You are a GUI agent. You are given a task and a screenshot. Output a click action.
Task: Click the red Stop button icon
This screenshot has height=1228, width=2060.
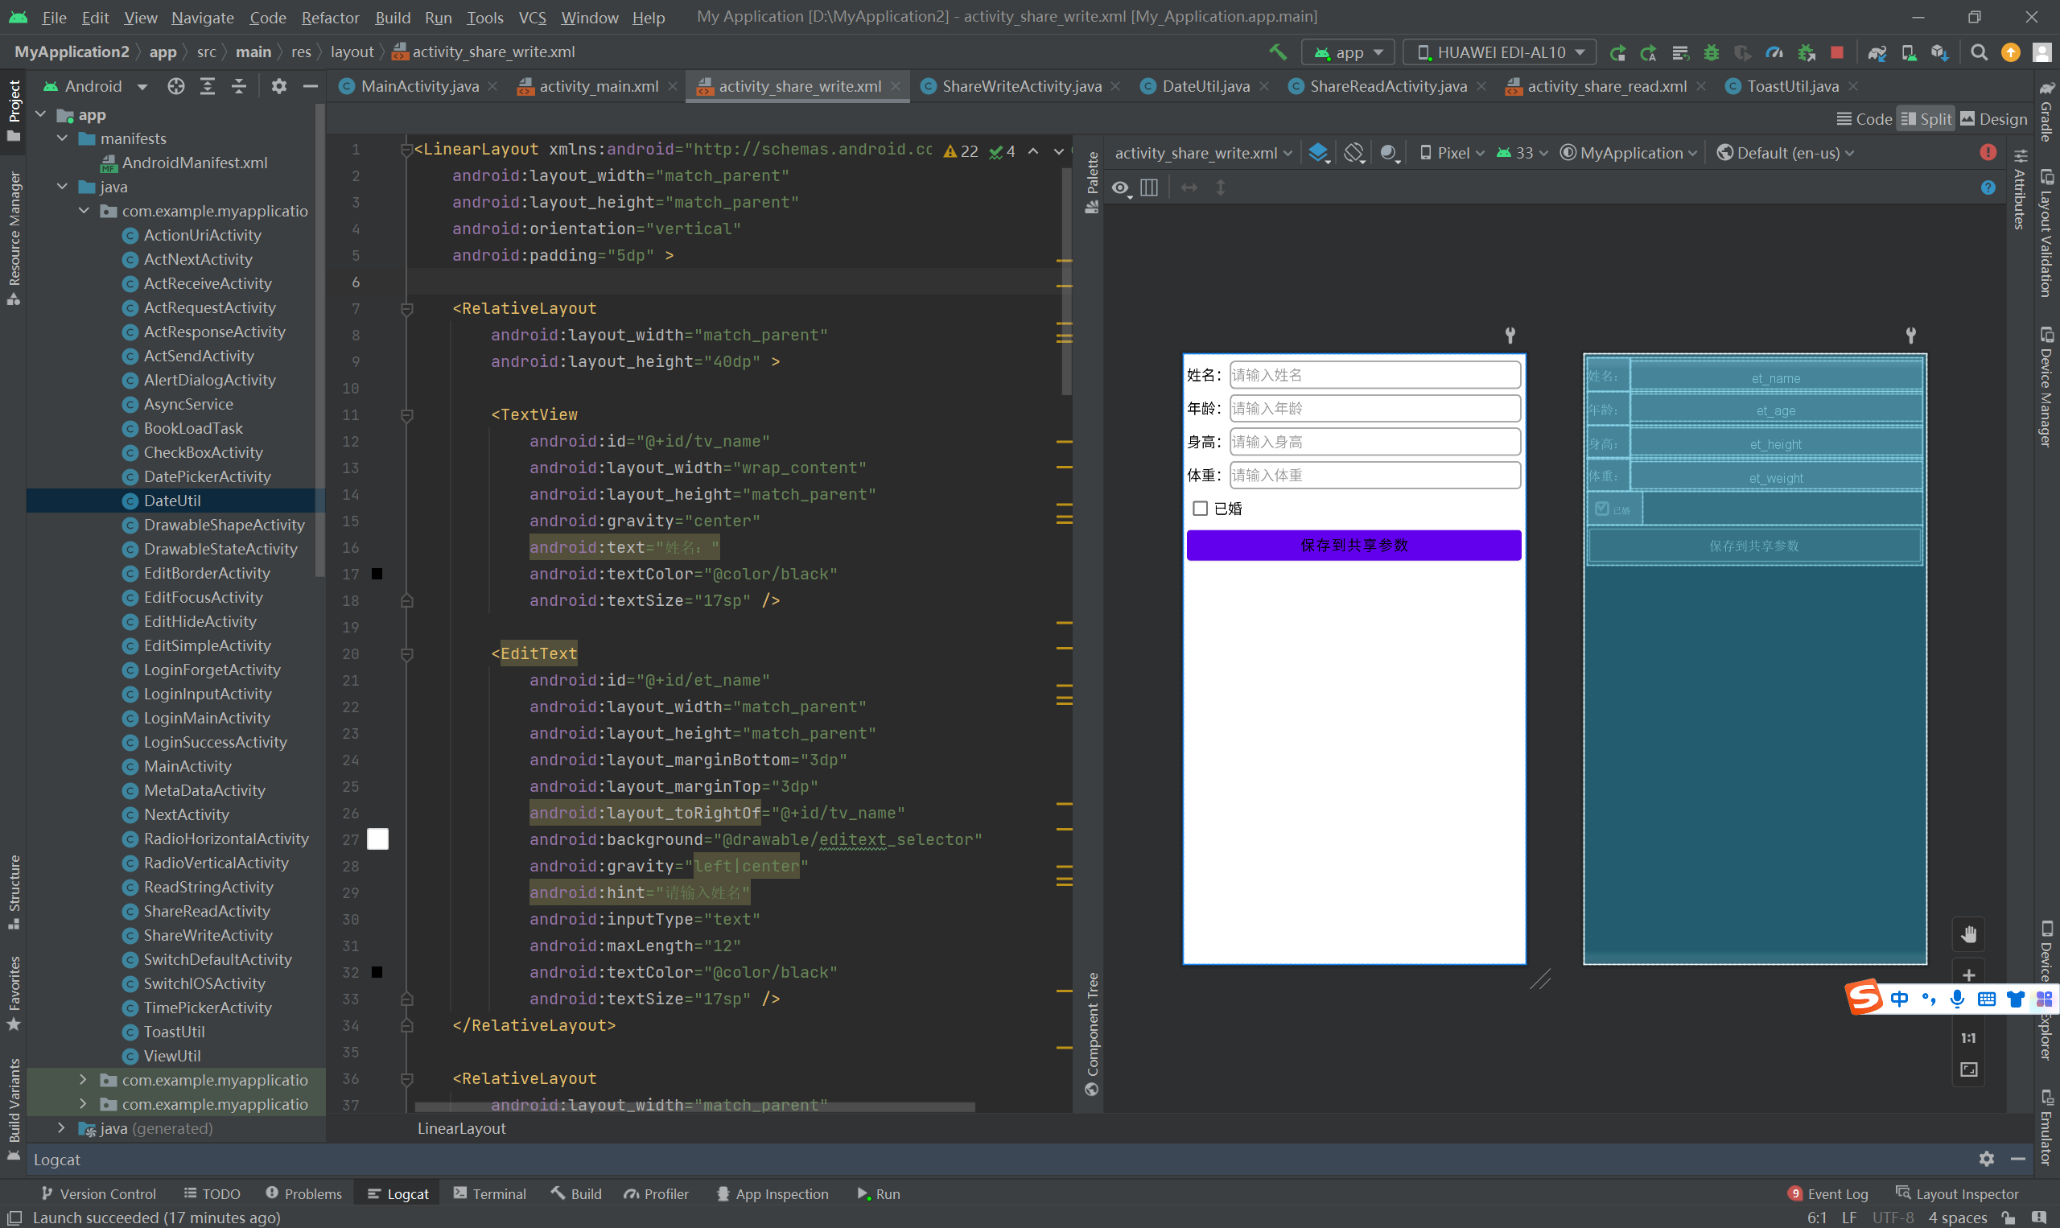pyautogui.click(x=1836, y=52)
